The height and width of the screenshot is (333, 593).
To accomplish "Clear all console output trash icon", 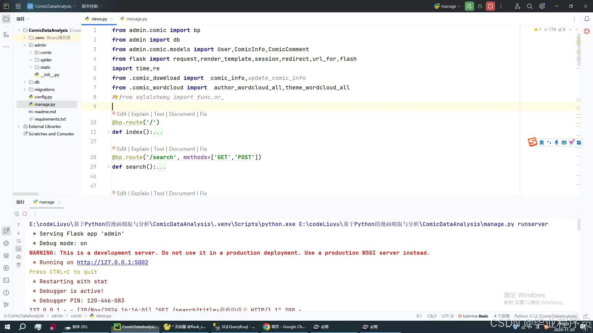I will tap(19, 265).
